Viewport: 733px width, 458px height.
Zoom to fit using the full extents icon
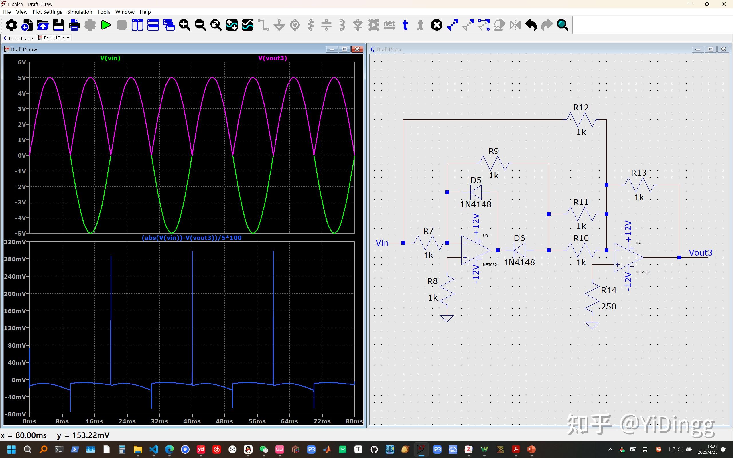[x=216, y=25]
